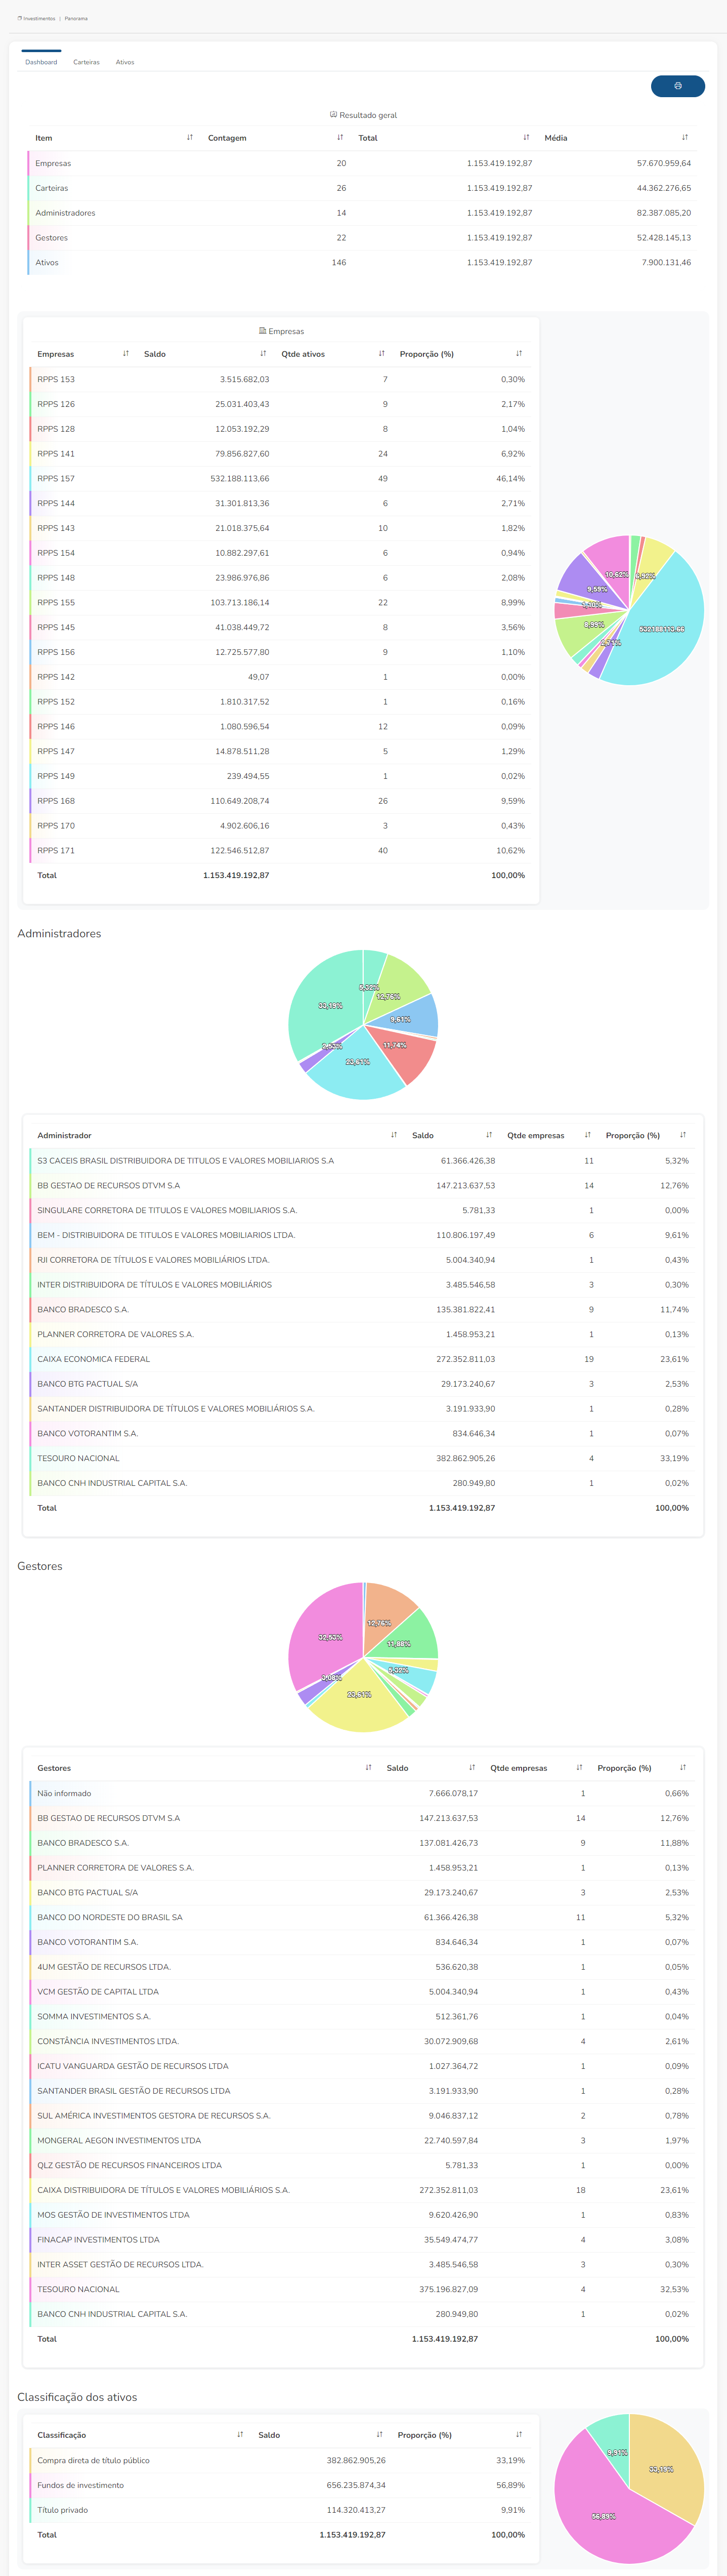This screenshot has width=727, height=2576.
Task: Select the RPPS 171 row
Action: (x=280, y=850)
